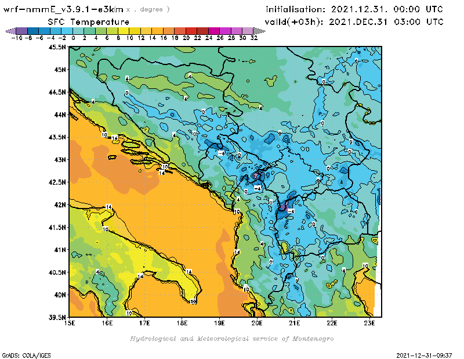Click the 45.5N latitude axis label
This screenshot has height=359, width=464.
point(57,47)
